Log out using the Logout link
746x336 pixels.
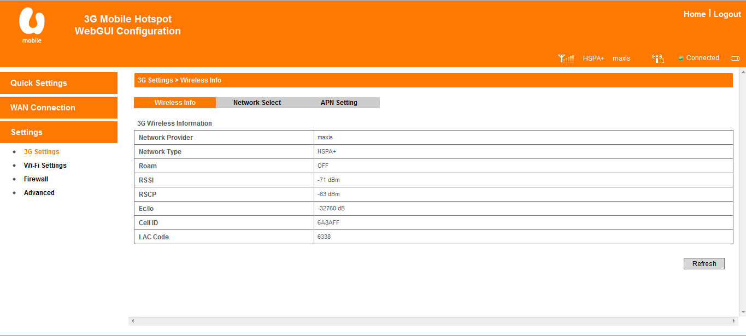click(727, 14)
